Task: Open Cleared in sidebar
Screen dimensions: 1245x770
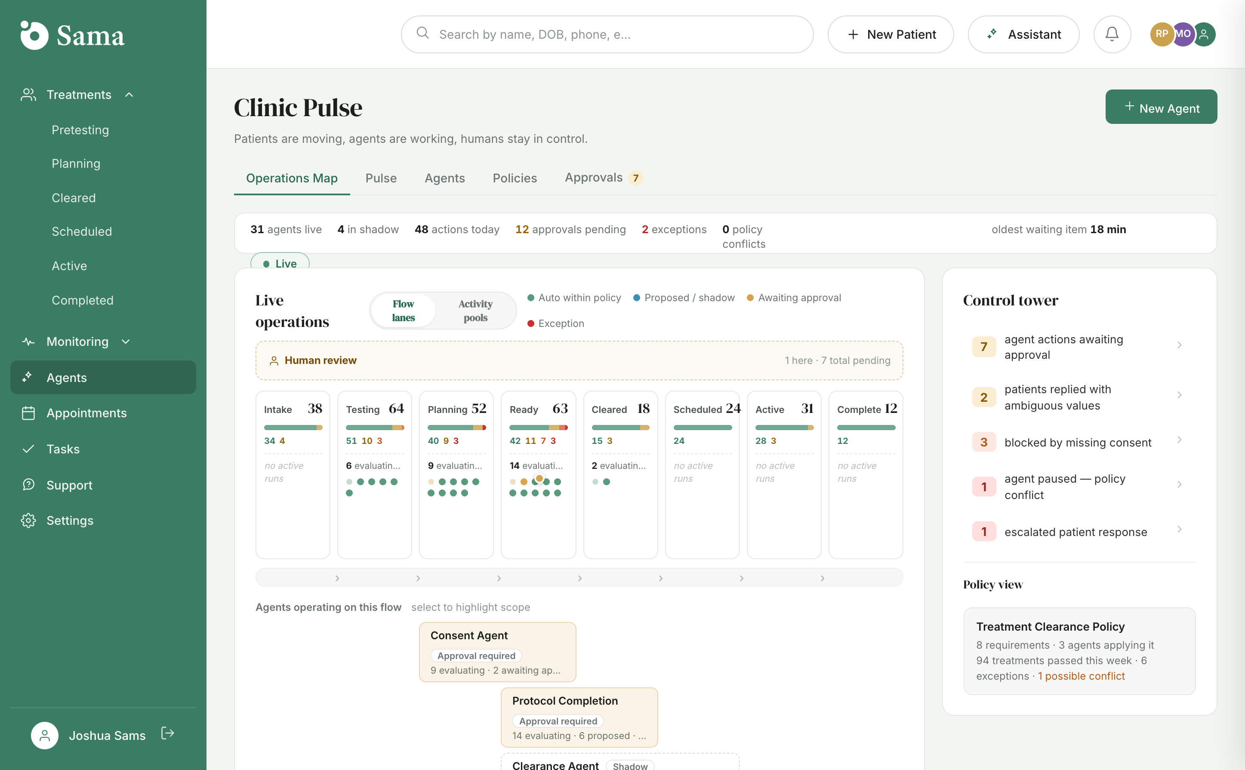Action: point(74,197)
